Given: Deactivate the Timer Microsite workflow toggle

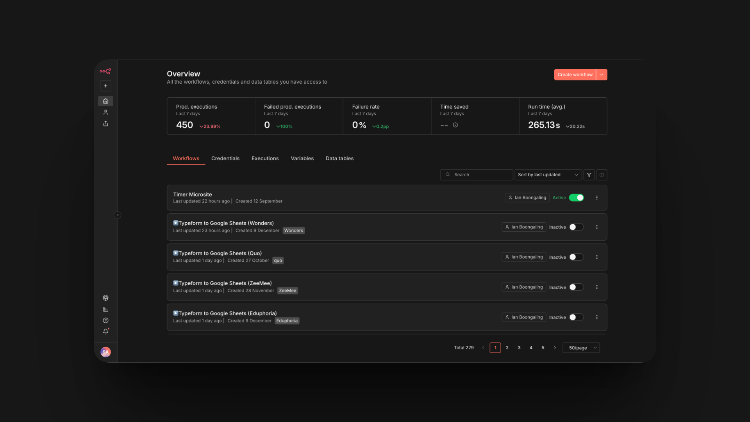Looking at the screenshot, I should click(577, 198).
